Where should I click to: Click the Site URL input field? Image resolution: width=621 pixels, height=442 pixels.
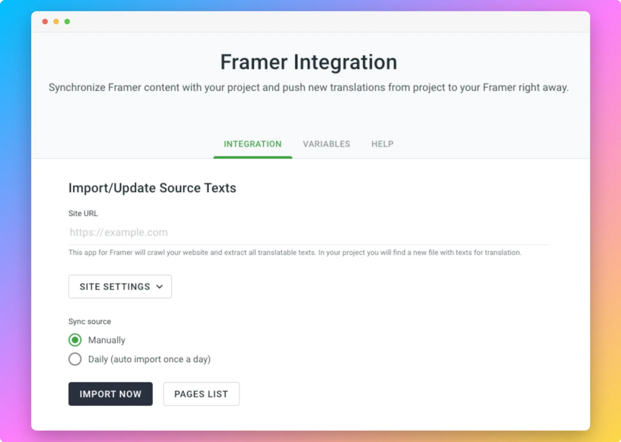[309, 232]
